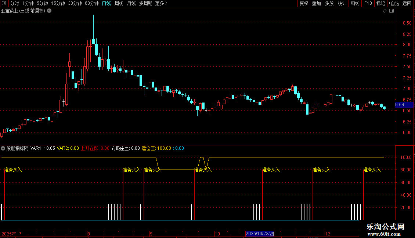This screenshot has height=238, width=415.
Task: Select the 1分钟 period tab
Action: (28, 3)
